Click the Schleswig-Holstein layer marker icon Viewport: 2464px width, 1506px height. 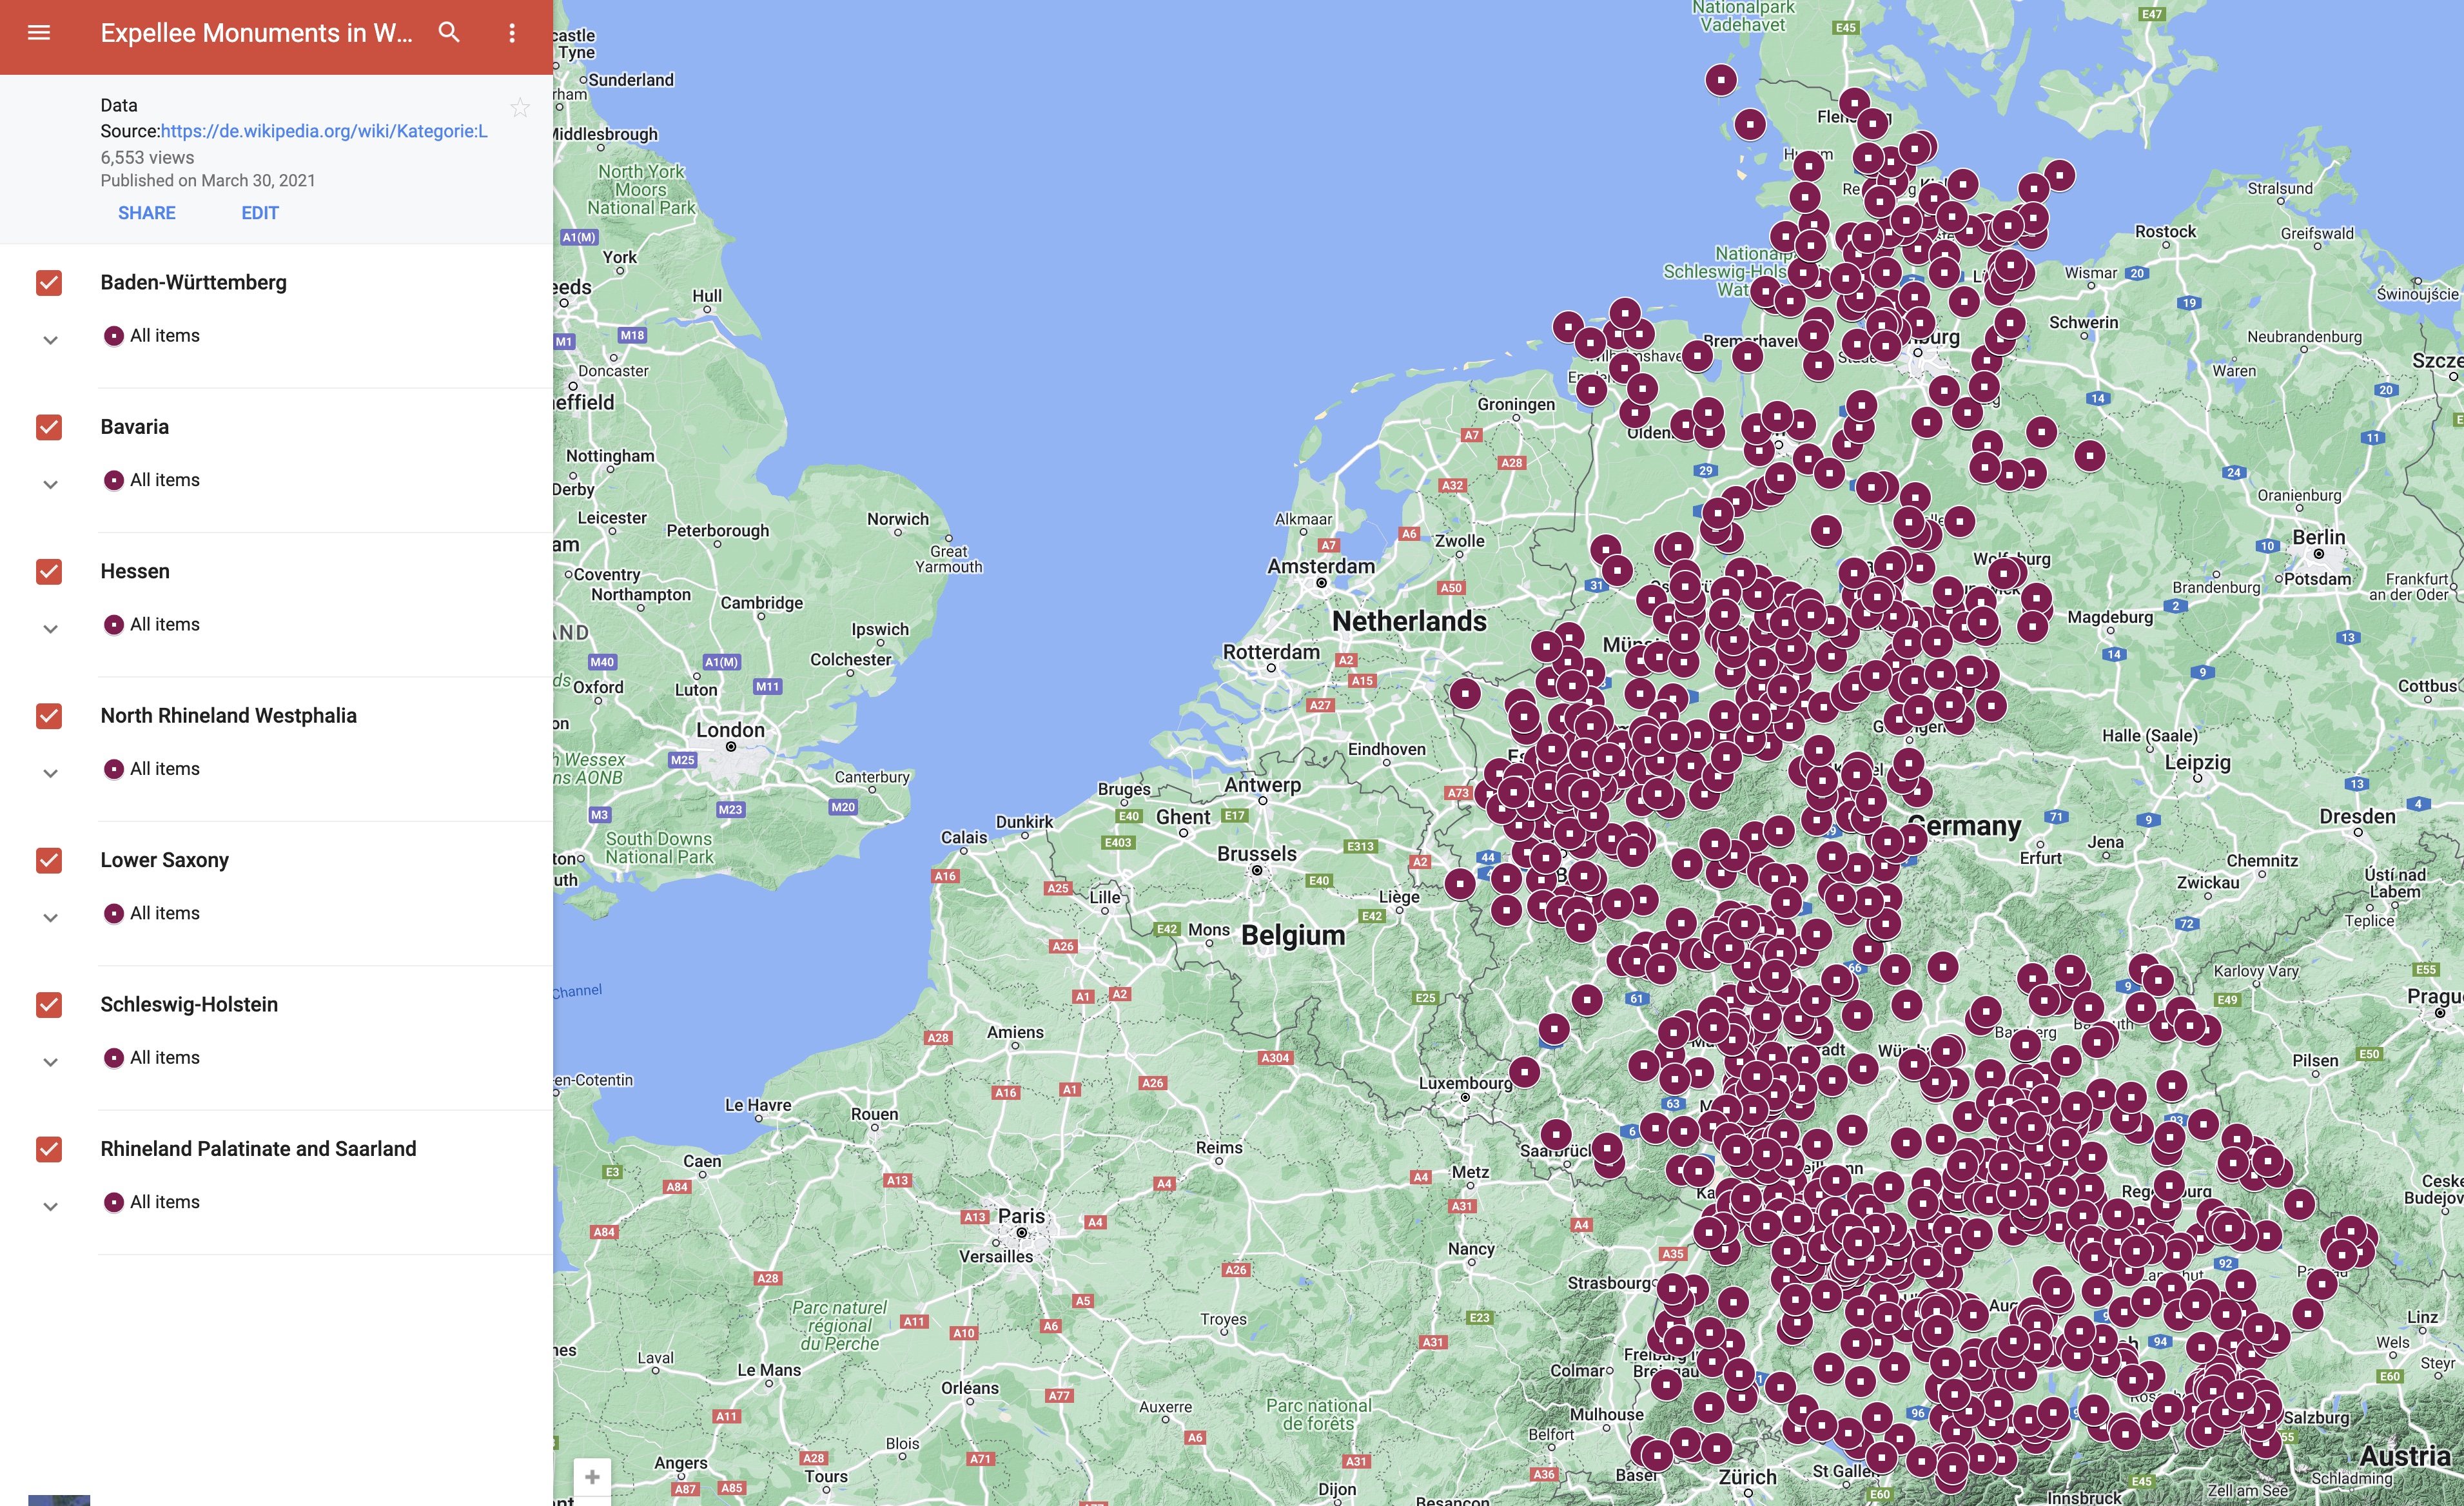tap(114, 1058)
